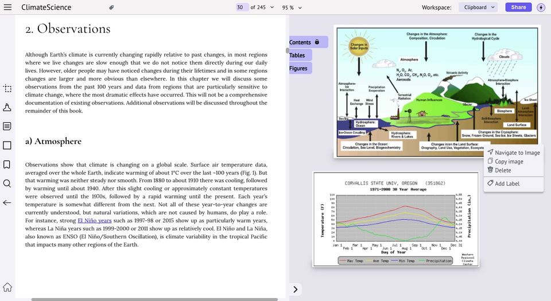Open the Workspace Clipboard dropdown
Image resolution: width=551 pixels, height=301 pixels.
(x=478, y=7)
